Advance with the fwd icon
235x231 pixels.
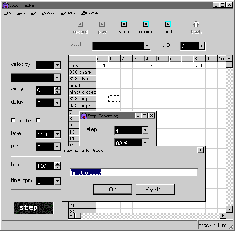tap(168, 24)
